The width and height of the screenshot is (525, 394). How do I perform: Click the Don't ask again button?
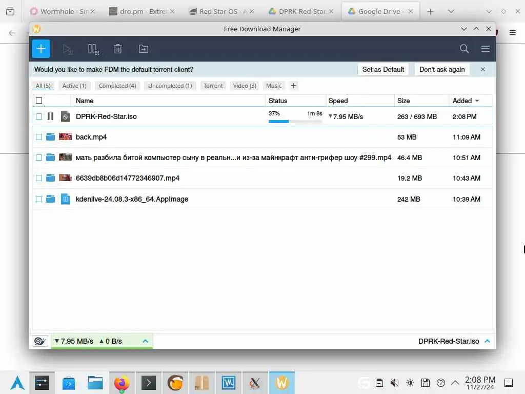[442, 69]
